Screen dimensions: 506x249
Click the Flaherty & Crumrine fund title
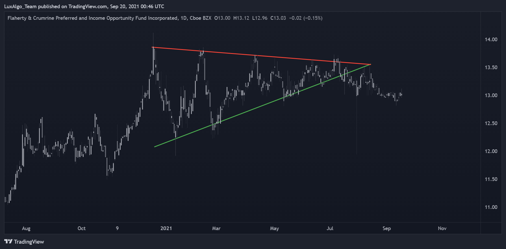(93, 18)
